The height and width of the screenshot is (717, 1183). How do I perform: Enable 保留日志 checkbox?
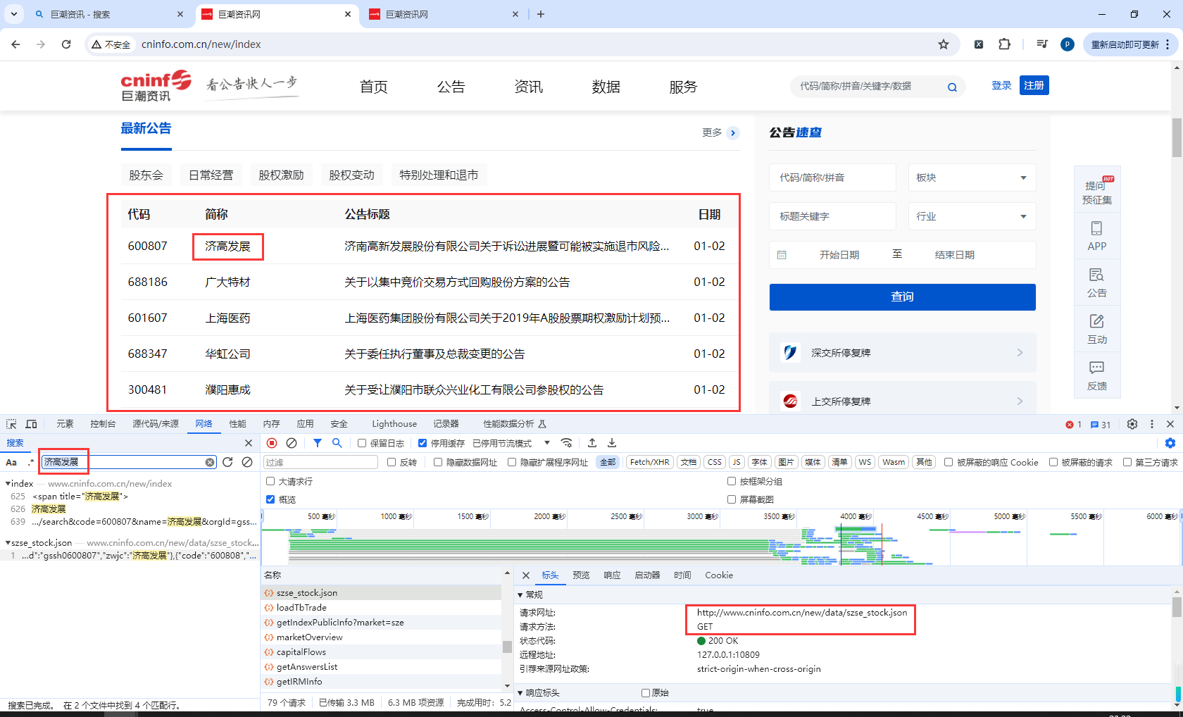(362, 443)
